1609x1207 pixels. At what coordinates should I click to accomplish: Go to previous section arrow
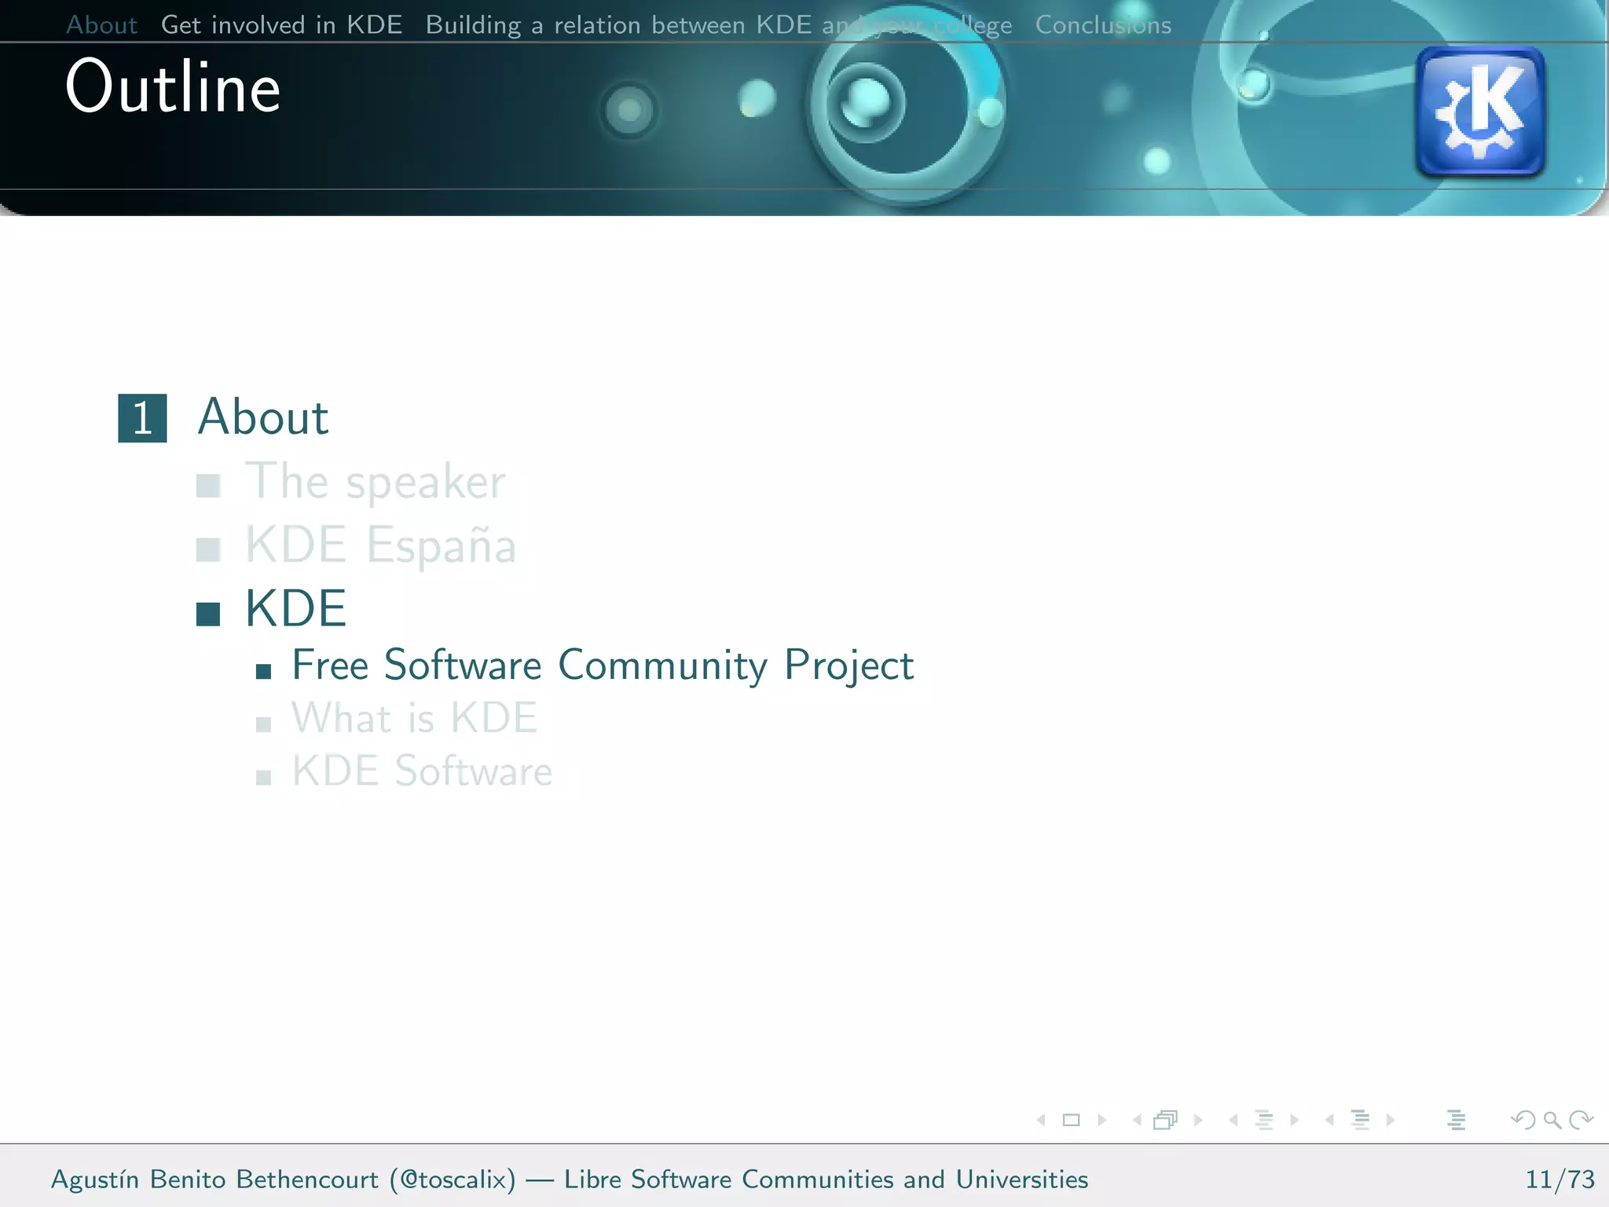[1329, 1120]
